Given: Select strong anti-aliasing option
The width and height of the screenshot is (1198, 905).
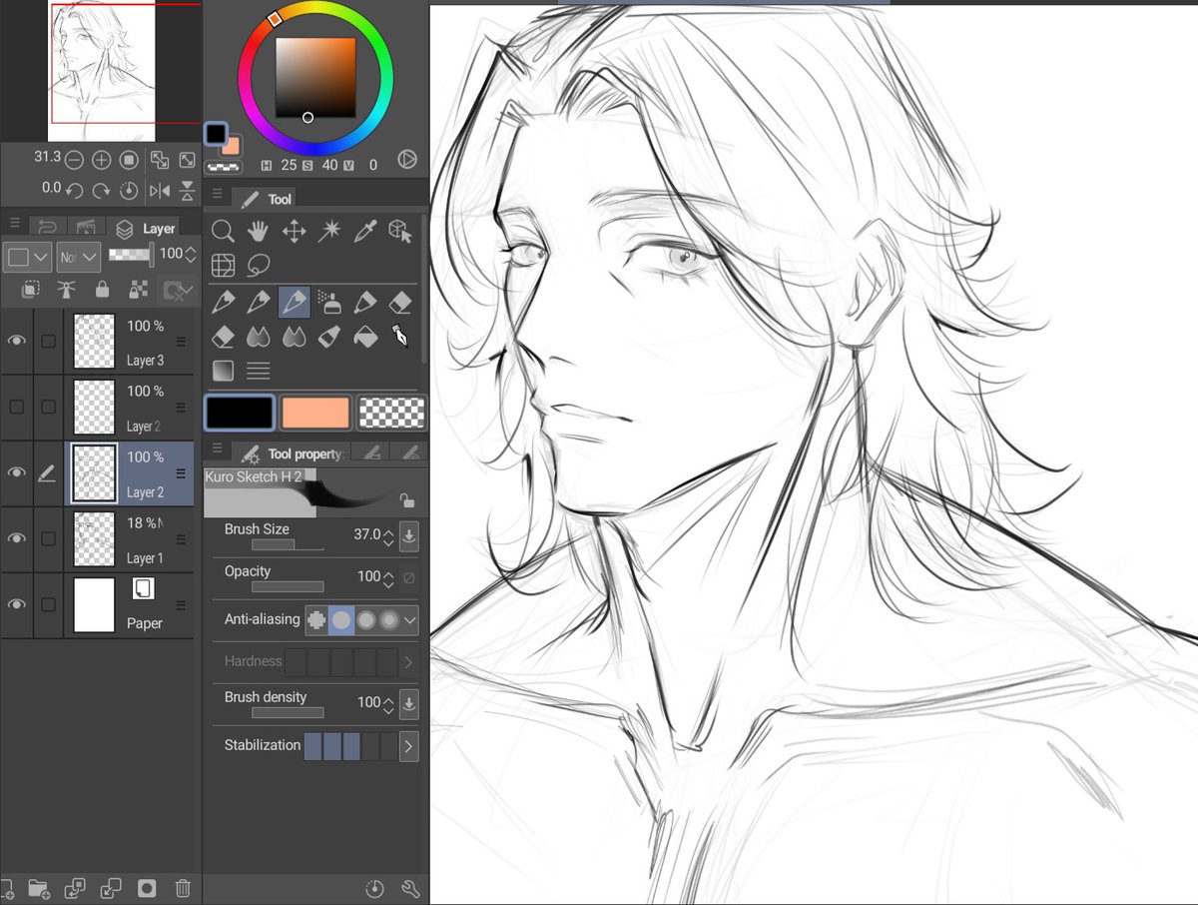Looking at the screenshot, I should (x=389, y=620).
